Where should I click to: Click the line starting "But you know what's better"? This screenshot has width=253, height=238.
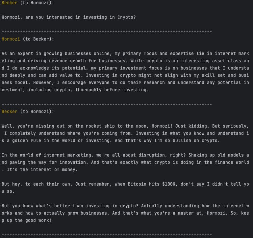click(x=125, y=206)
